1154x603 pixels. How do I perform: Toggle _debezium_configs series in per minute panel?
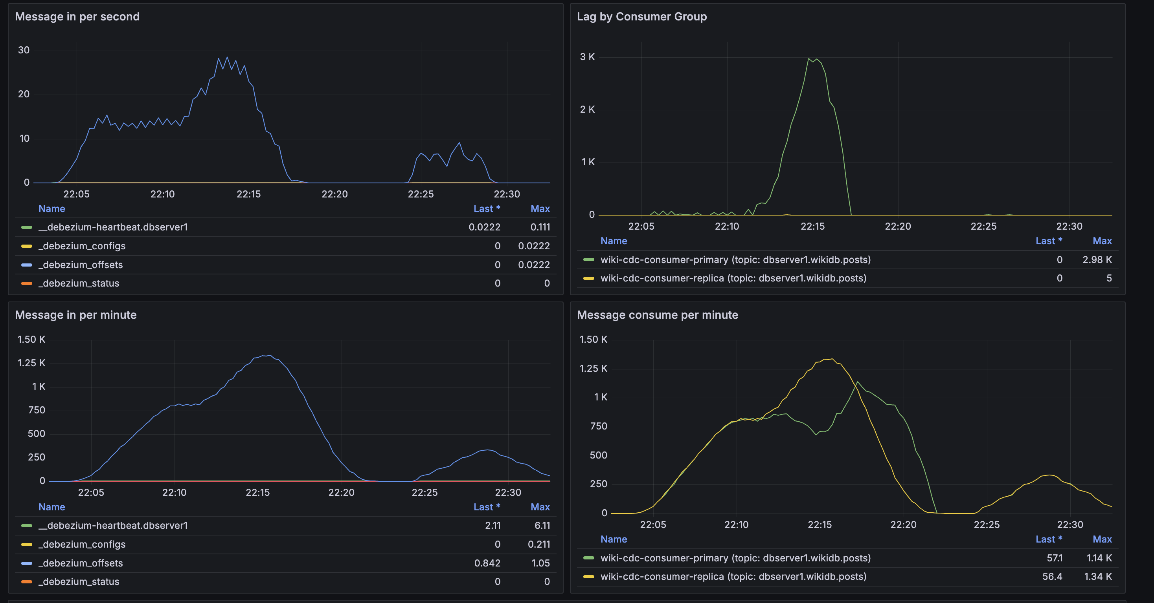pos(82,545)
